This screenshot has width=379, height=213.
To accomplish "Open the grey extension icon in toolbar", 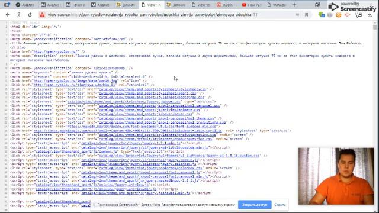I will coord(330,15).
